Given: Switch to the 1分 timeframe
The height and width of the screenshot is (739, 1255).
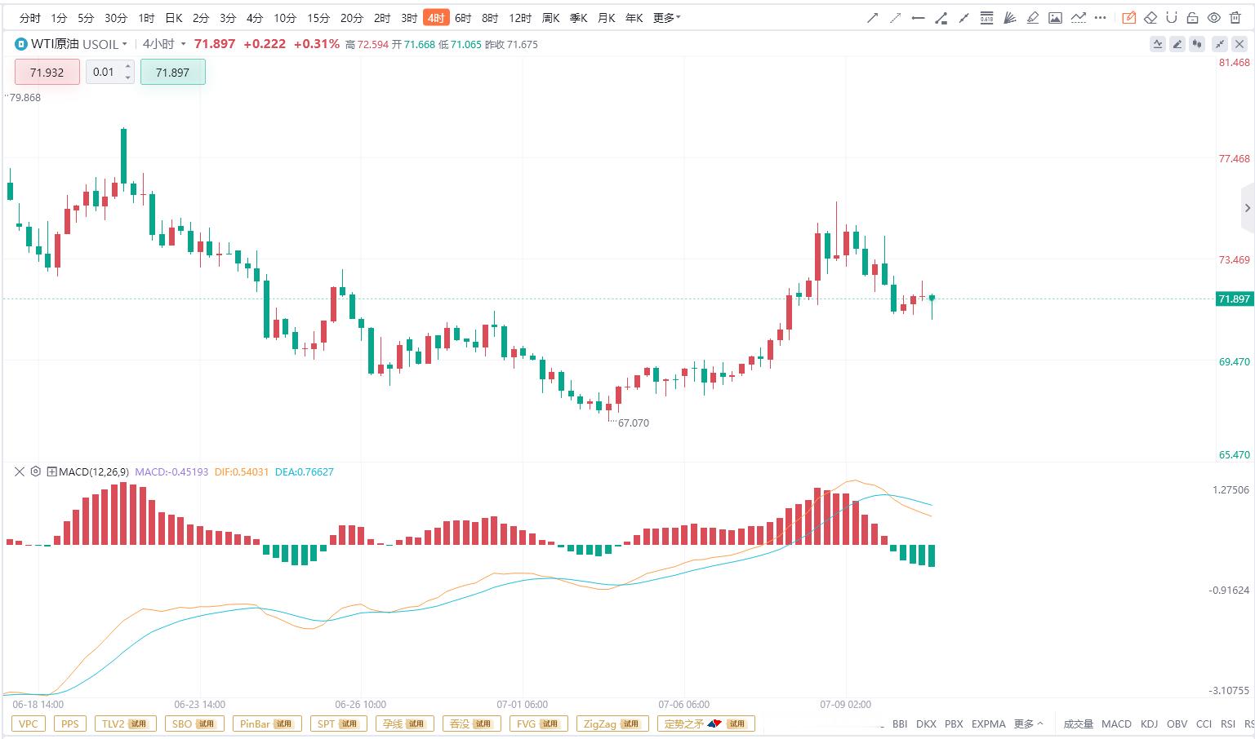Looking at the screenshot, I should coord(59,18).
